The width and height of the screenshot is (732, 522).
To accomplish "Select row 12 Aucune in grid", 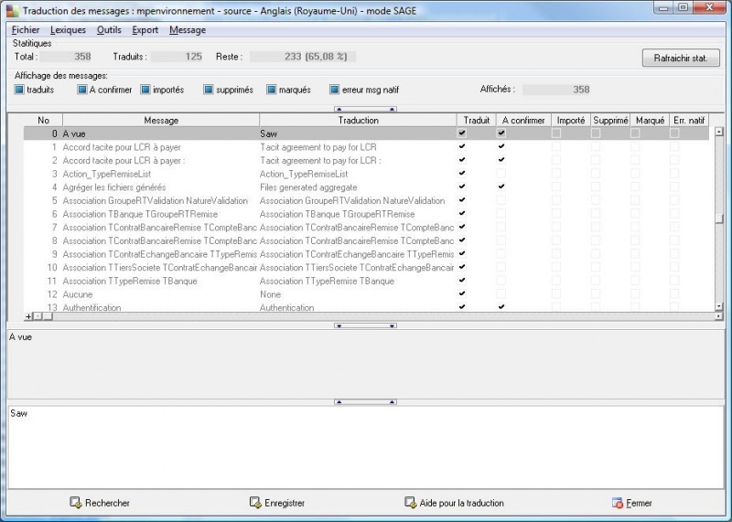I will point(366,294).
